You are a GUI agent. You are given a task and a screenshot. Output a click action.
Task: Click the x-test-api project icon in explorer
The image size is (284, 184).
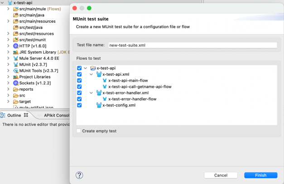(x=10, y=3)
